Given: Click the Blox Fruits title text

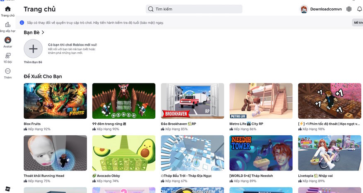Looking at the screenshot, I should click(x=32, y=124).
